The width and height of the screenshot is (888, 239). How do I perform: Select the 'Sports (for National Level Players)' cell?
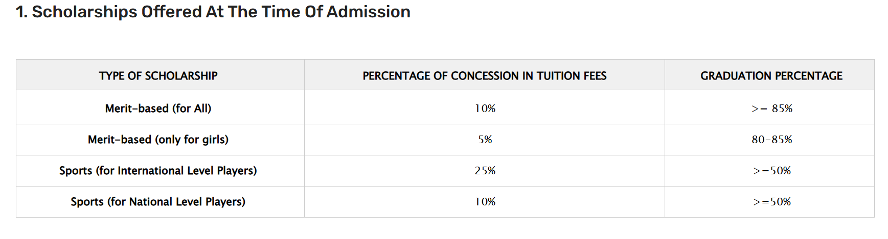[158, 202]
